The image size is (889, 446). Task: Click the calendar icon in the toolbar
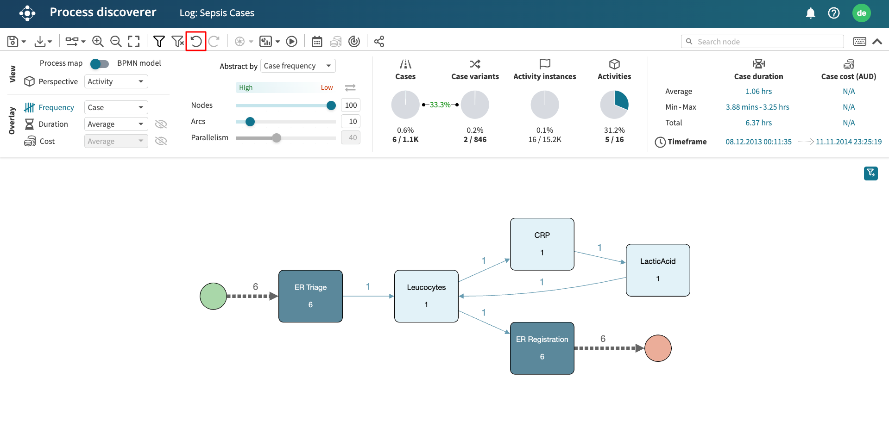(317, 42)
